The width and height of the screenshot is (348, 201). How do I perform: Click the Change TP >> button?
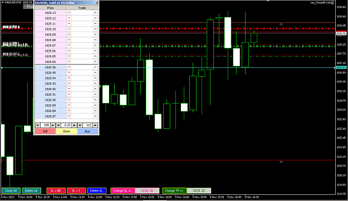[x=174, y=191]
